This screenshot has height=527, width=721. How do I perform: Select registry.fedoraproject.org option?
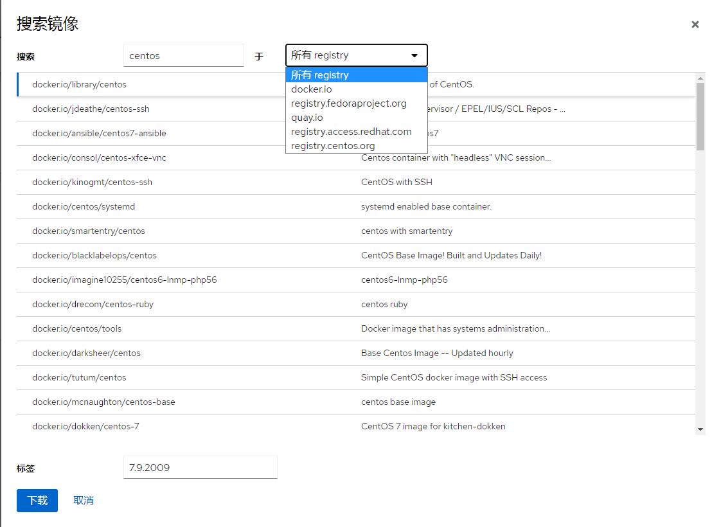(357, 103)
